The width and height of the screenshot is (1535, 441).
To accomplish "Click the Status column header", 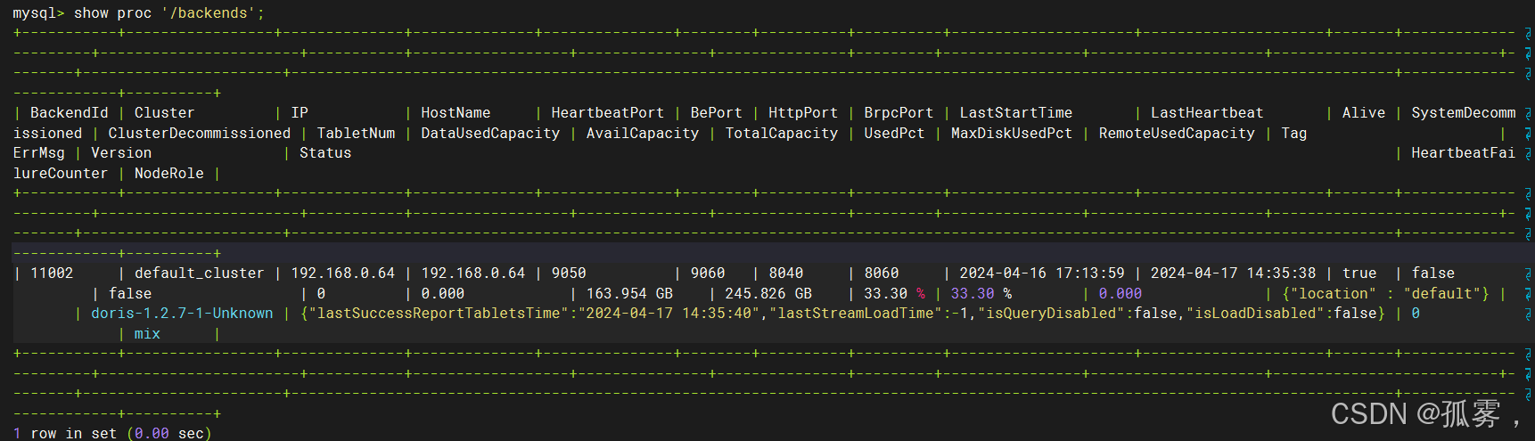I will (325, 153).
